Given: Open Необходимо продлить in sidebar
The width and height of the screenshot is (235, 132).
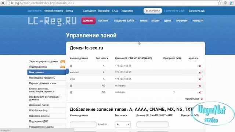Looking at the screenshot, I should pyautogui.click(x=42, y=78).
